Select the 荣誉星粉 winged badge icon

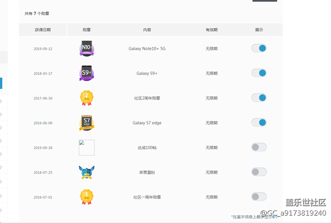click(87, 172)
